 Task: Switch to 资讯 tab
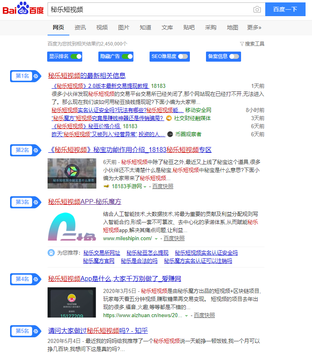(x=80, y=28)
